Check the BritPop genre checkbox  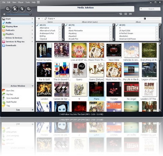pyautogui.click(x=60, y=36)
